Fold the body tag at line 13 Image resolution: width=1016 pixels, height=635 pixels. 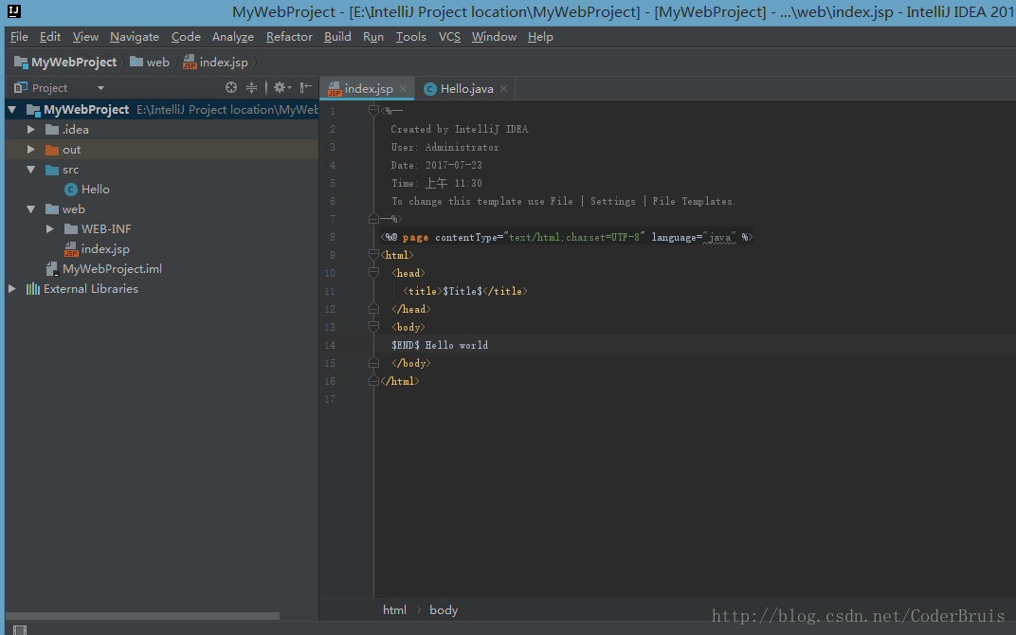[x=373, y=327]
